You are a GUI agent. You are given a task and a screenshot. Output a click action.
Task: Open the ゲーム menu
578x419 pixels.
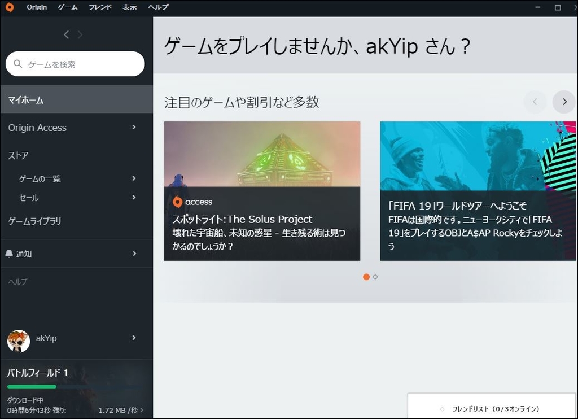pyautogui.click(x=68, y=7)
